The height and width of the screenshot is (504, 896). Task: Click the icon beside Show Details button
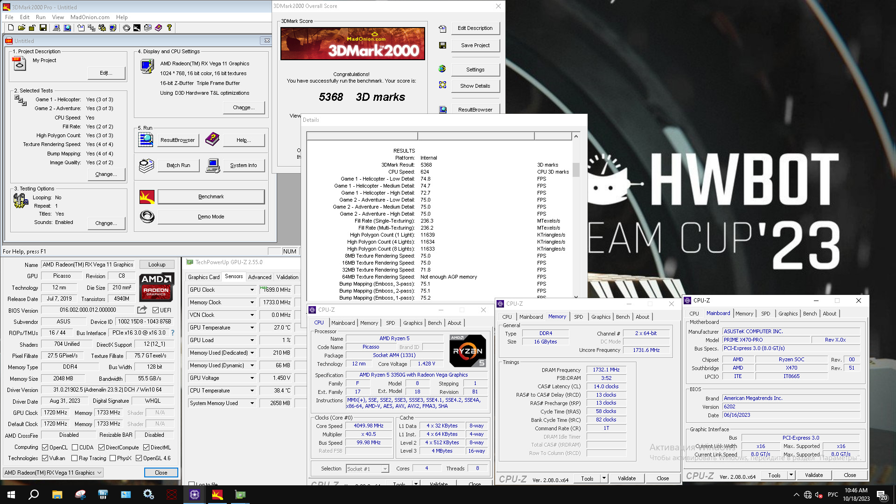click(442, 85)
